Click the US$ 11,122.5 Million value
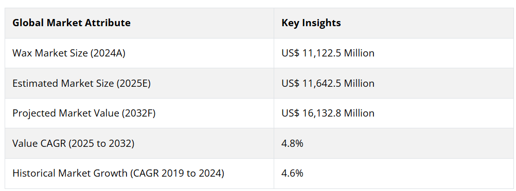516x191 pixels. [x=328, y=53]
